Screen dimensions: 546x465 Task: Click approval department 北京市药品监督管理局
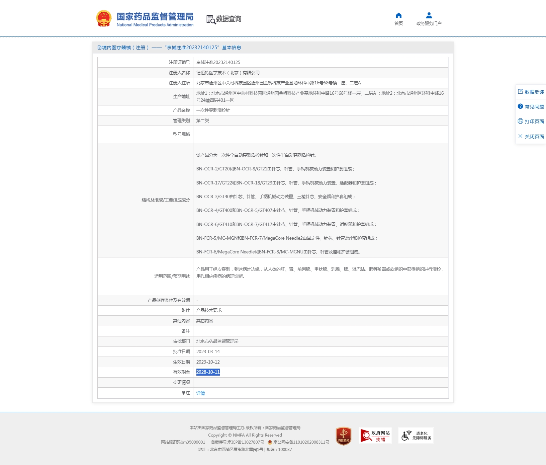217,341
